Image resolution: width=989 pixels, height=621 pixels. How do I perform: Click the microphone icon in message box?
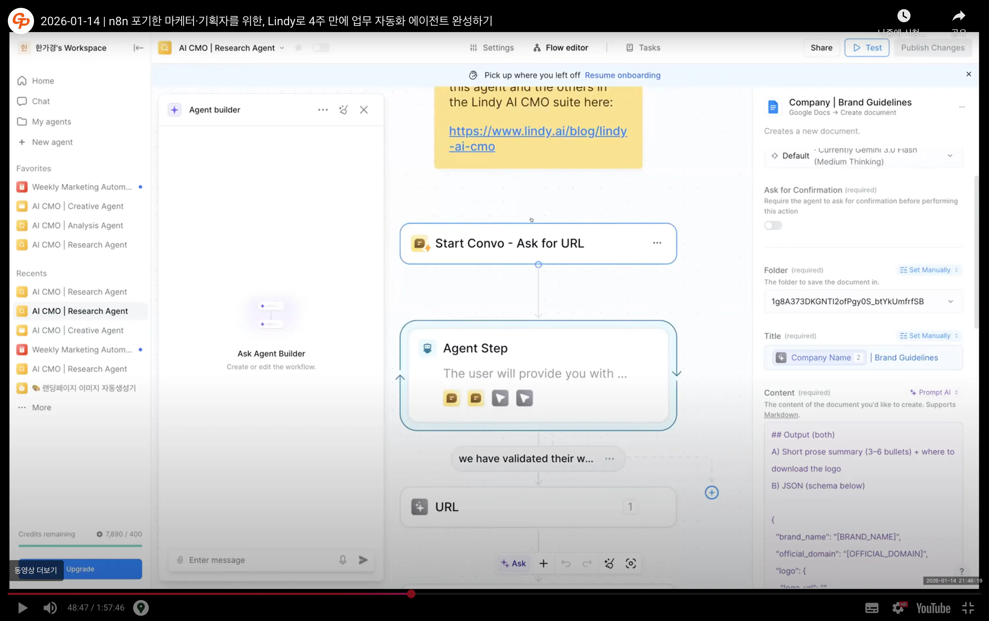click(x=342, y=560)
